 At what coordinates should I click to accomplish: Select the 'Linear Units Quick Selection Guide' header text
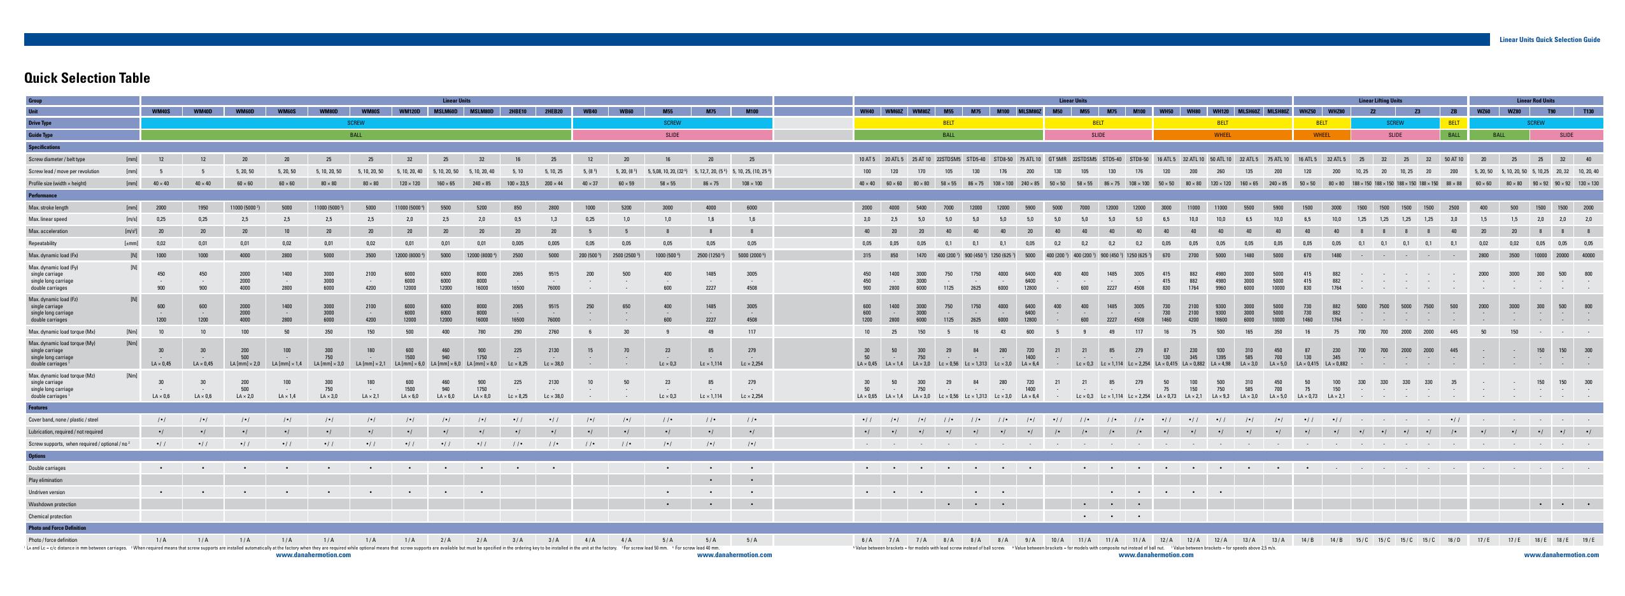[x=1549, y=39]
